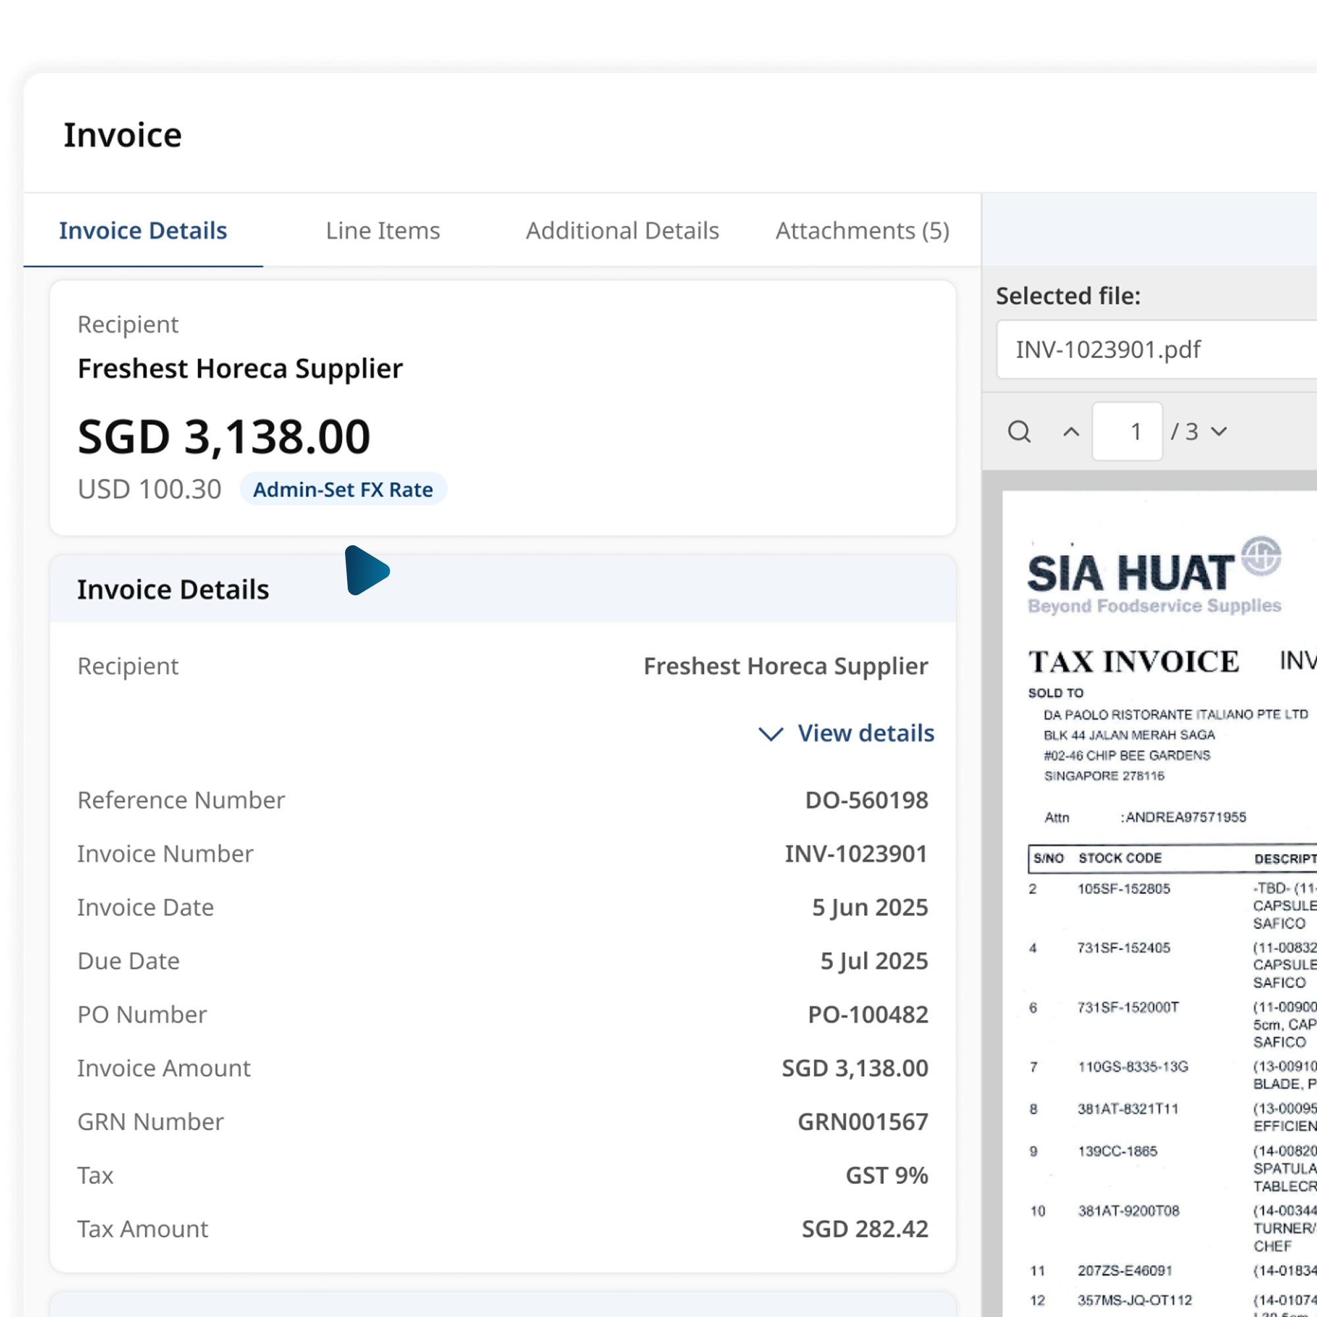Click the PO number PO-100482
The image size is (1317, 1317).
click(868, 1014)
